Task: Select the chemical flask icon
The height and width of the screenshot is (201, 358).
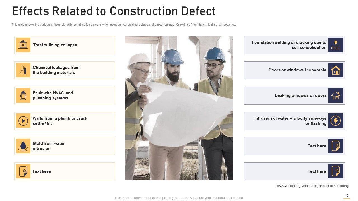Action: coord(23,70)
